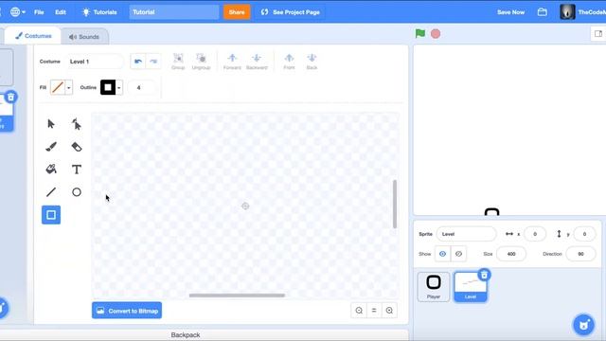Click the sprite Size field 400

[x=511, y=254]
